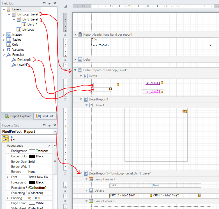Click the Tables grid icon
Viewport: 219px width, 209px height.
[9, 39]
